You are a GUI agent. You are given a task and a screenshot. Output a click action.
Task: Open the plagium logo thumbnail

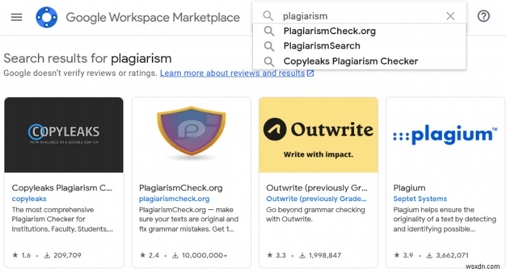(x=445, y=135)
